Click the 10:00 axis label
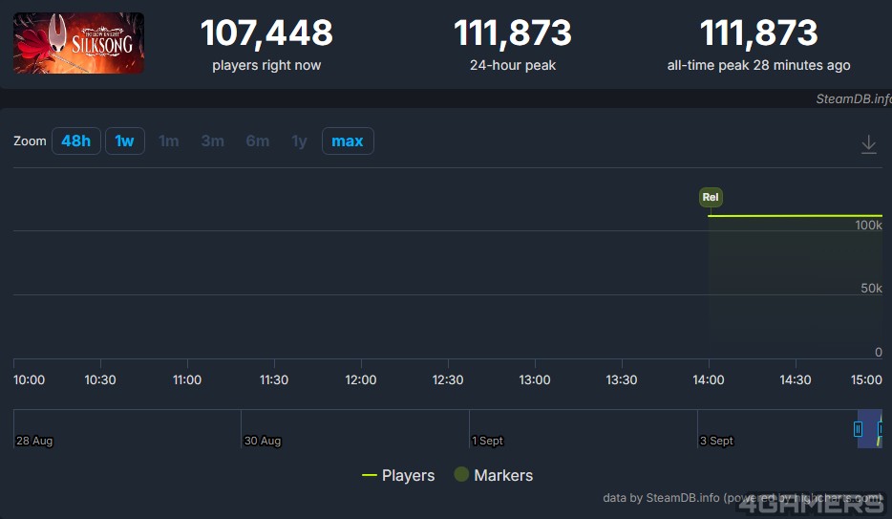The width and height of the screenshot is (892, 519). (29, 379)
